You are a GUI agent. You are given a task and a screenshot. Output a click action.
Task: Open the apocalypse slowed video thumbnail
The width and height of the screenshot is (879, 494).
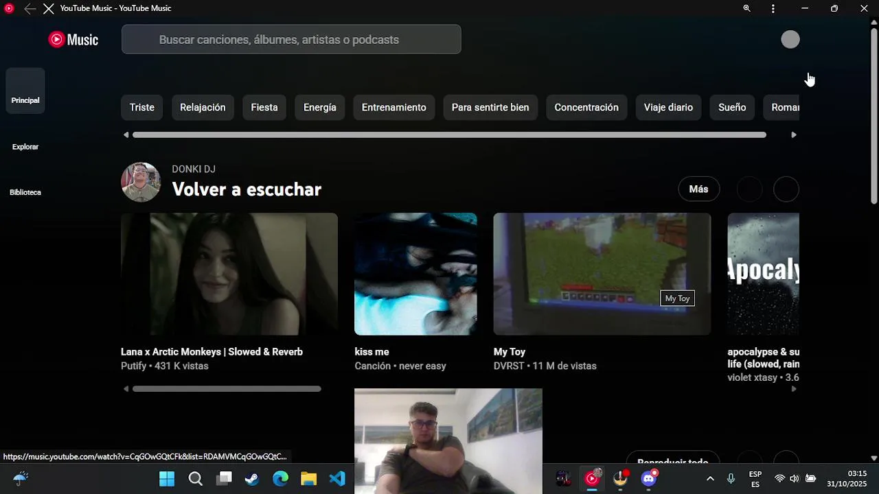(x=764, y=274)
